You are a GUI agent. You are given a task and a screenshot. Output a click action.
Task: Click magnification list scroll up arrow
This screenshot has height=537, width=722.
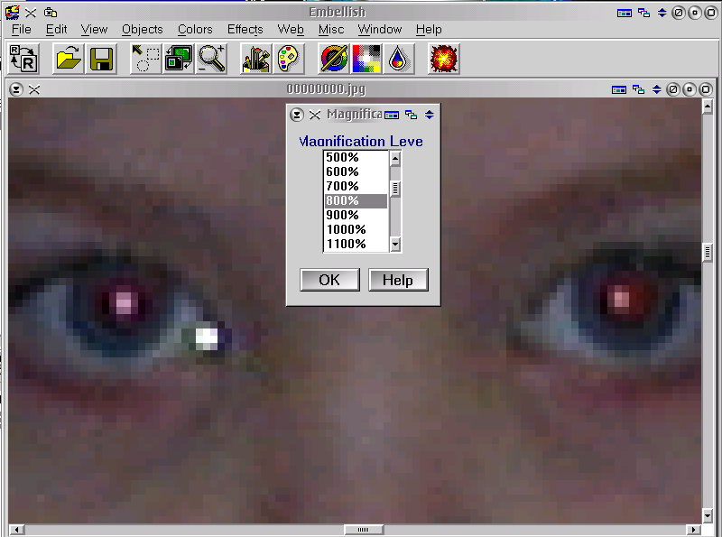point(395,159)
